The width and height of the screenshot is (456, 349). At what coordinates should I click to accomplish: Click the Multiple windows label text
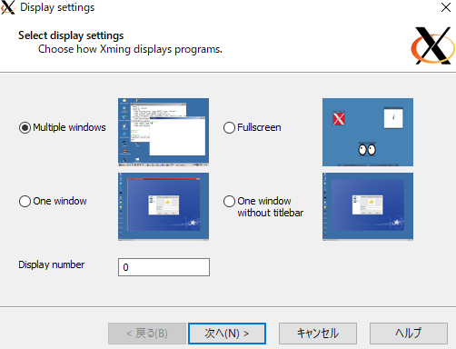(69, 127)
